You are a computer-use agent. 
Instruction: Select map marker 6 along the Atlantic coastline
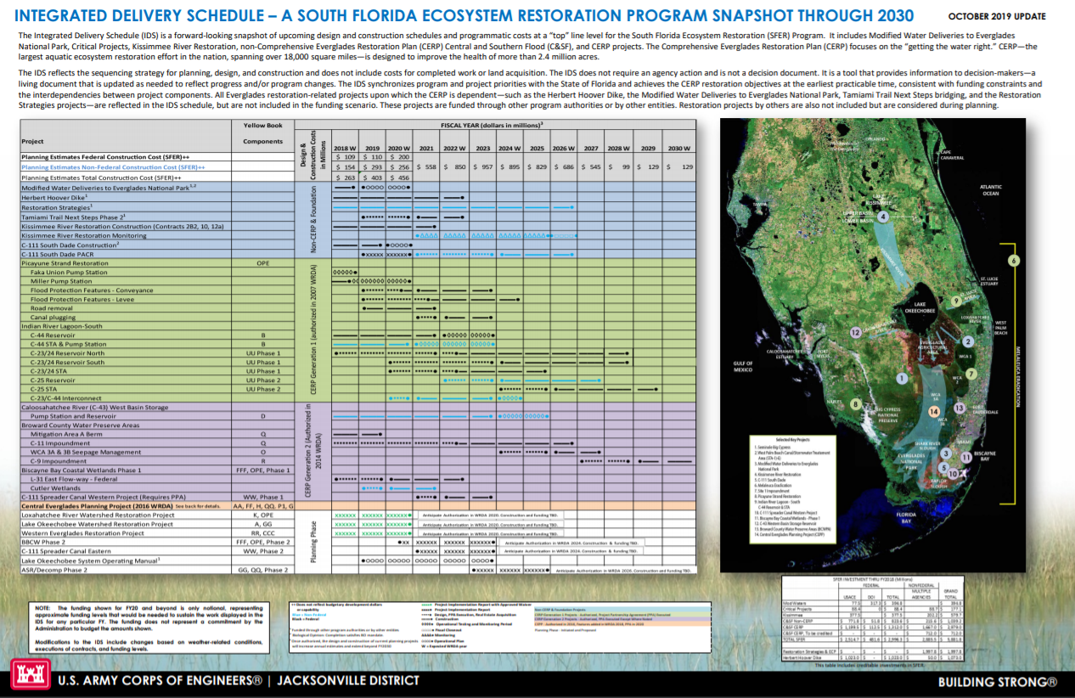[x=1012, y=260]
